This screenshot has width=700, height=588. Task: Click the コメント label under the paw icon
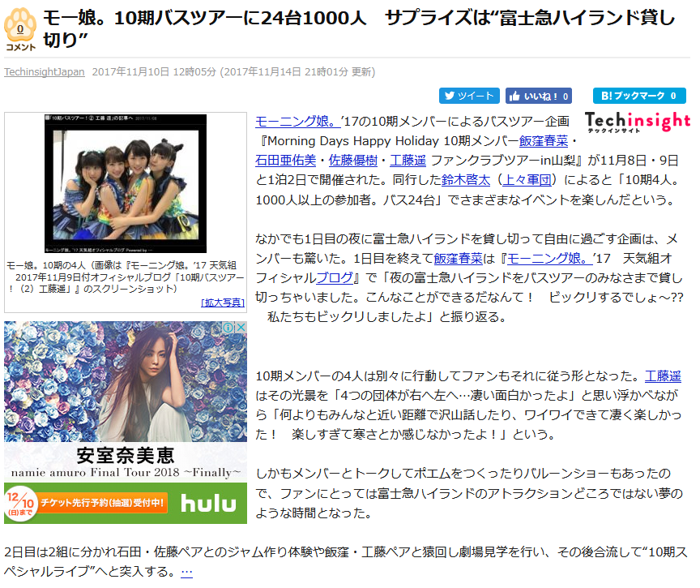[20, 47]
